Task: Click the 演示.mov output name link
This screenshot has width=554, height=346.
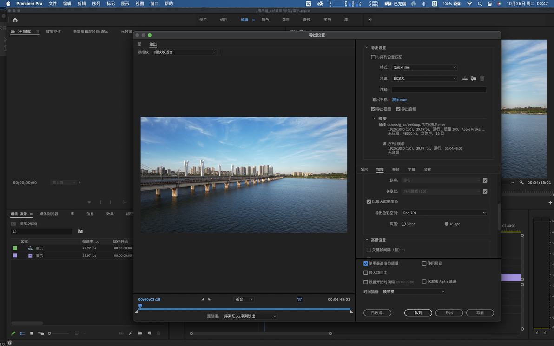Action: point(399,100)
